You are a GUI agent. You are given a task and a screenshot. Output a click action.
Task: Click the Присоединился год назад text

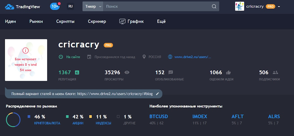(x=115, y=57)
